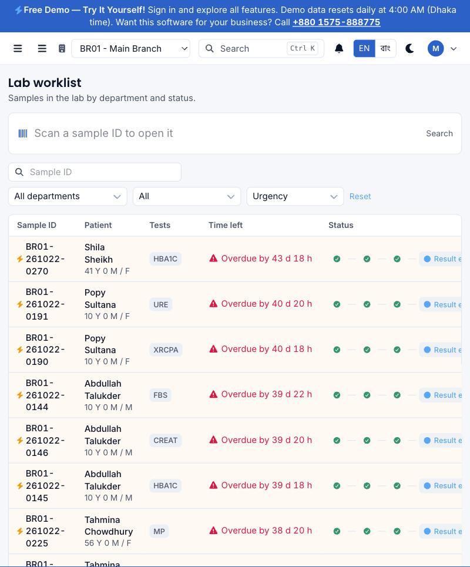Open All departments dropdown
Viewport: 470px width, 567px height.
68,196
